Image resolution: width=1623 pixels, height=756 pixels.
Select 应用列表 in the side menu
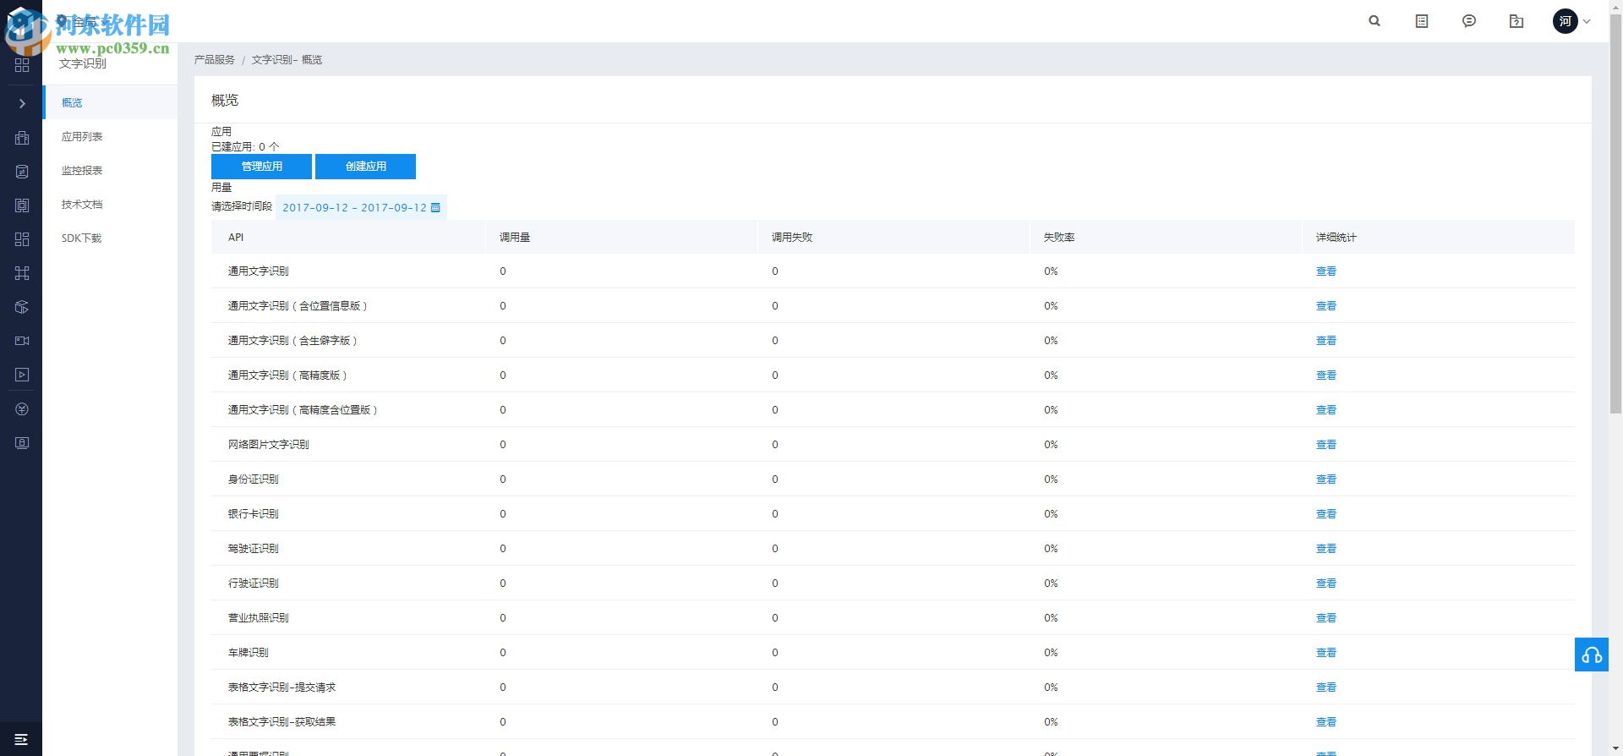(x=82, y=136)
